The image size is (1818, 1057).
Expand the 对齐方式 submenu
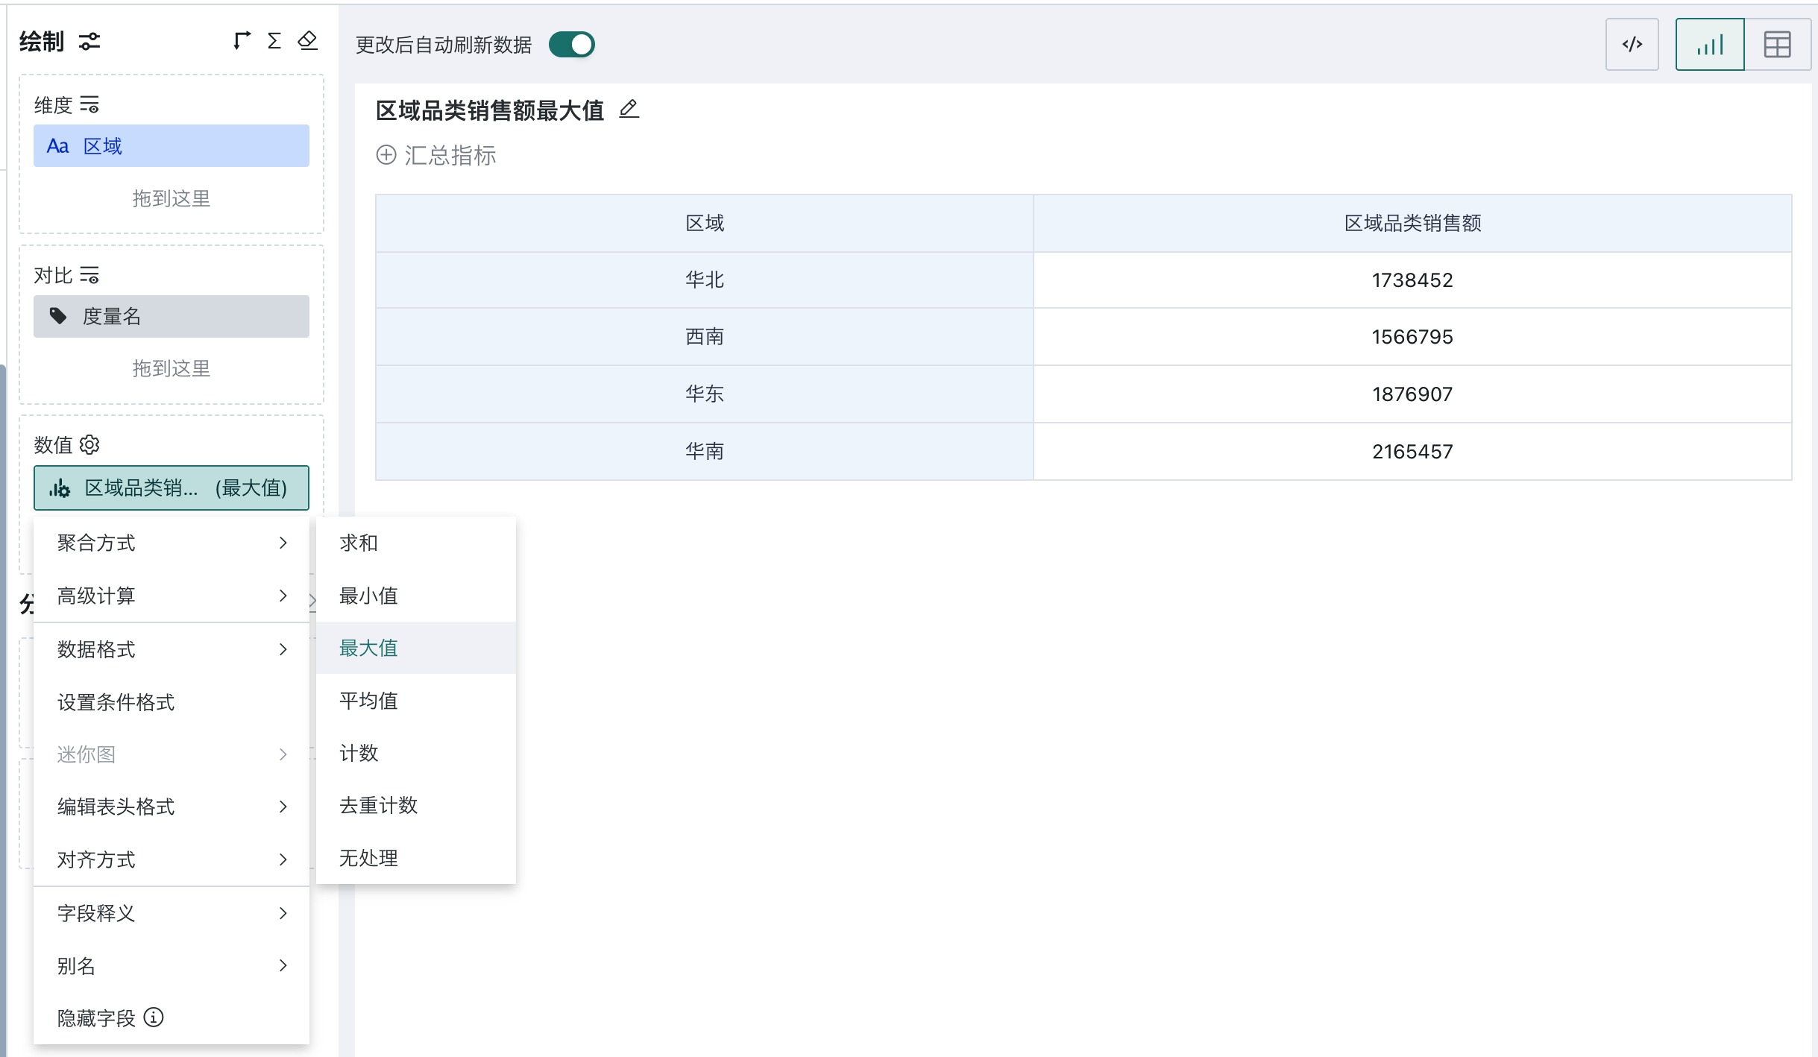point(172,859)
